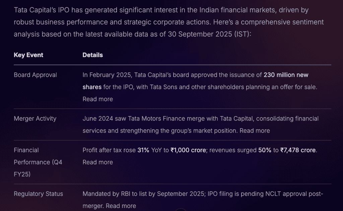Click the Details column header
Viewport: 343px width, 211px height.
[x=92, y=55]
